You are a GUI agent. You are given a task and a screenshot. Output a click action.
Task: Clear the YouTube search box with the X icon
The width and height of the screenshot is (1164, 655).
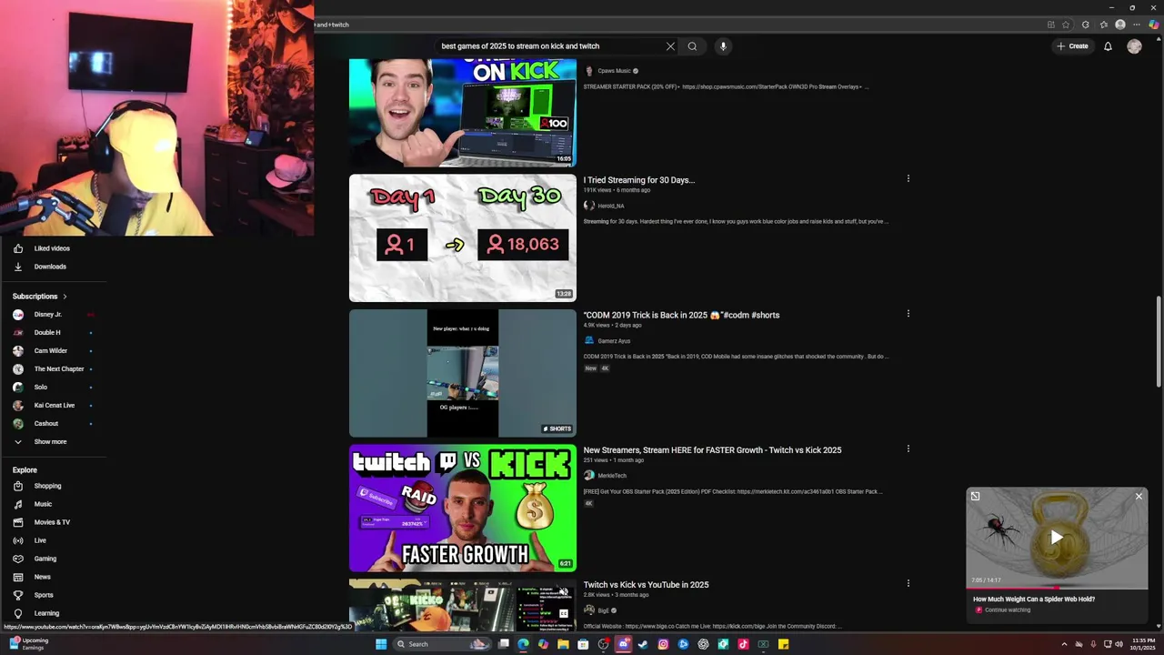coord(670,46)
